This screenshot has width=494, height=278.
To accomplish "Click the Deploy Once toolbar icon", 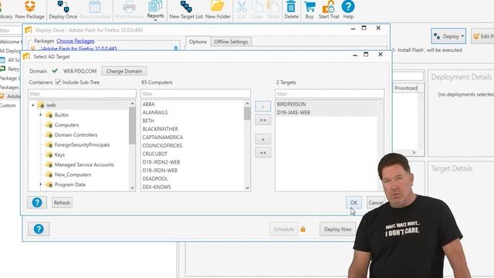I will [63, 10].
